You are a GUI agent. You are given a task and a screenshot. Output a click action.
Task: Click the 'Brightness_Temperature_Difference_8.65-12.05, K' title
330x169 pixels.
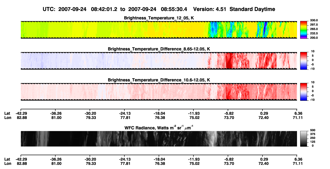click(x=159, y=49)
